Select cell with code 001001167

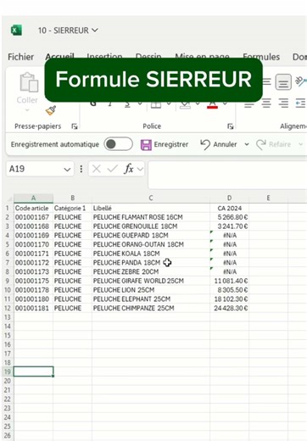33,217
